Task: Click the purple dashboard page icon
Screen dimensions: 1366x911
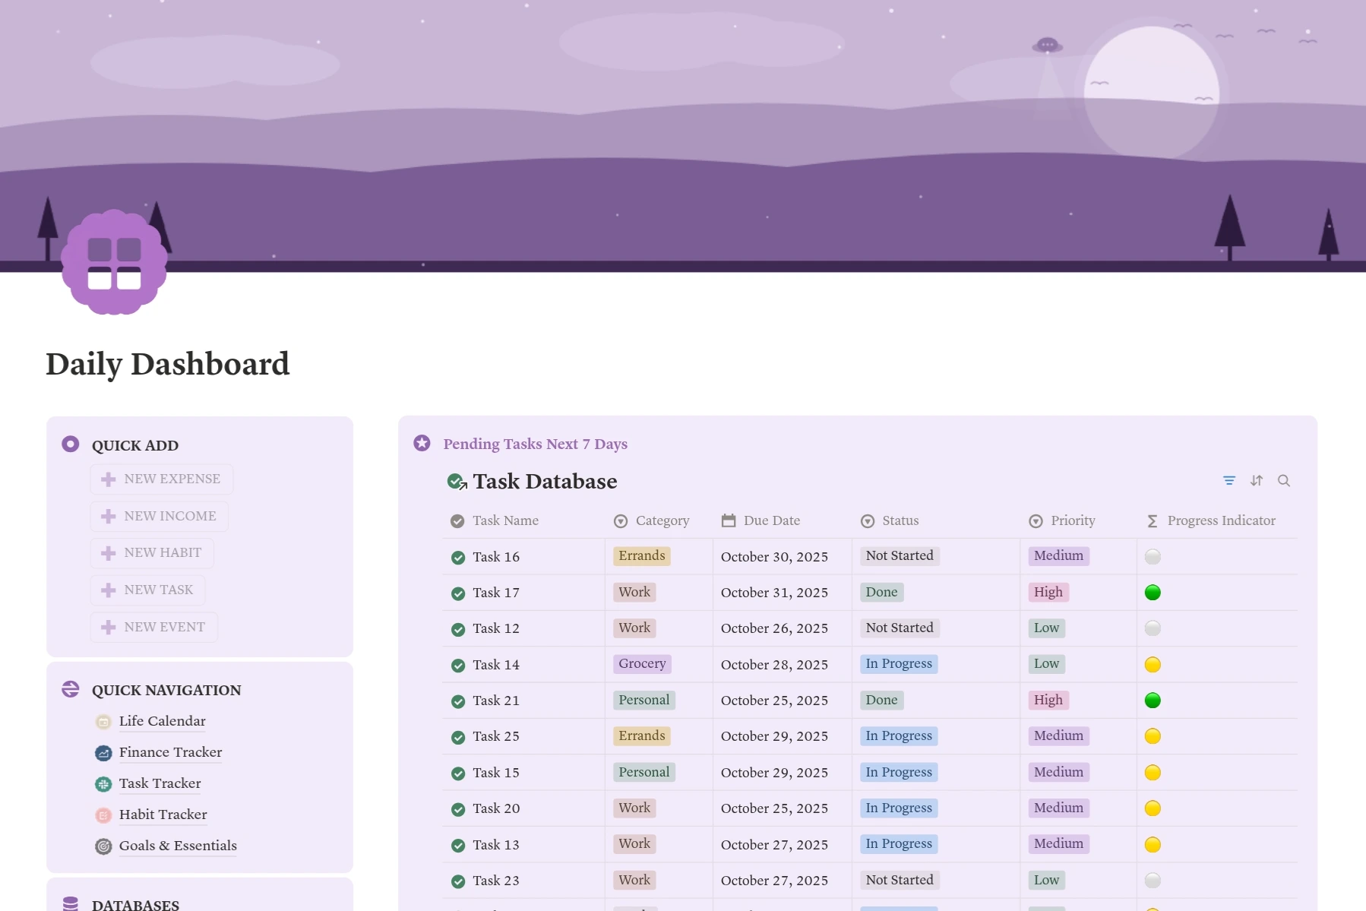Action: click(114, 262)
